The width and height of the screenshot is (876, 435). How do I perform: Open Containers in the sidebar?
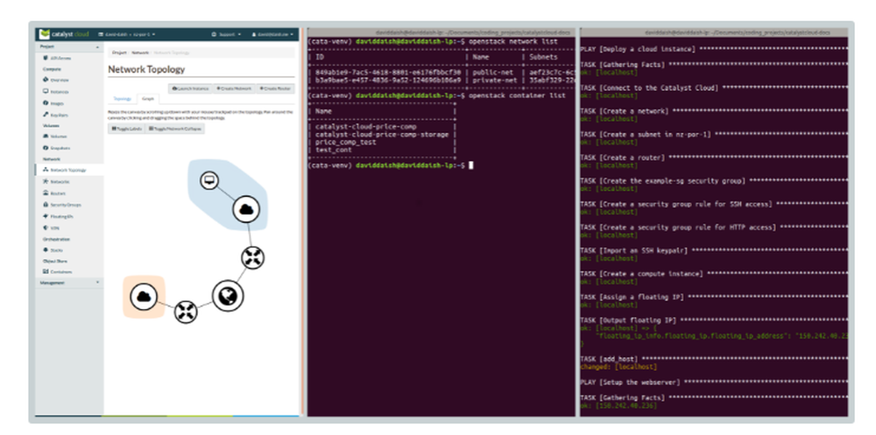click(x=58, y=272)
